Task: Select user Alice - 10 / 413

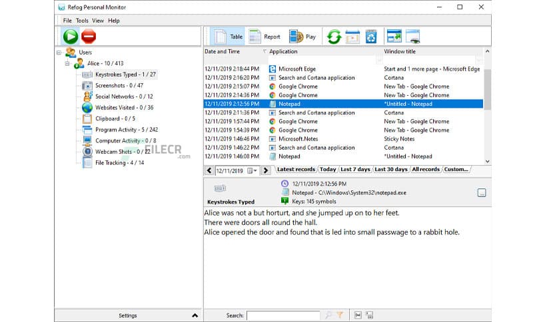Action: click(x=105, y=63)
